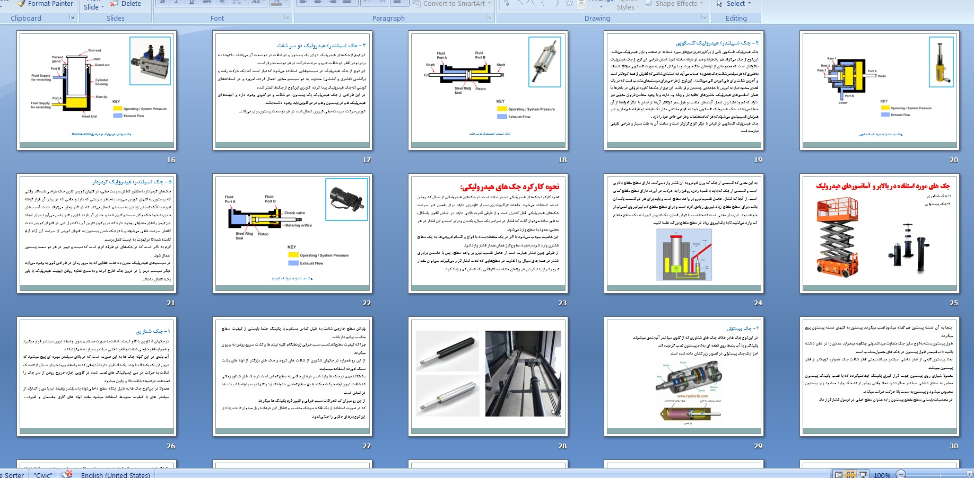This screenshot has height=478, width=974.
Task: Select slide 24 thumbnail
Action: click(683, 233)
